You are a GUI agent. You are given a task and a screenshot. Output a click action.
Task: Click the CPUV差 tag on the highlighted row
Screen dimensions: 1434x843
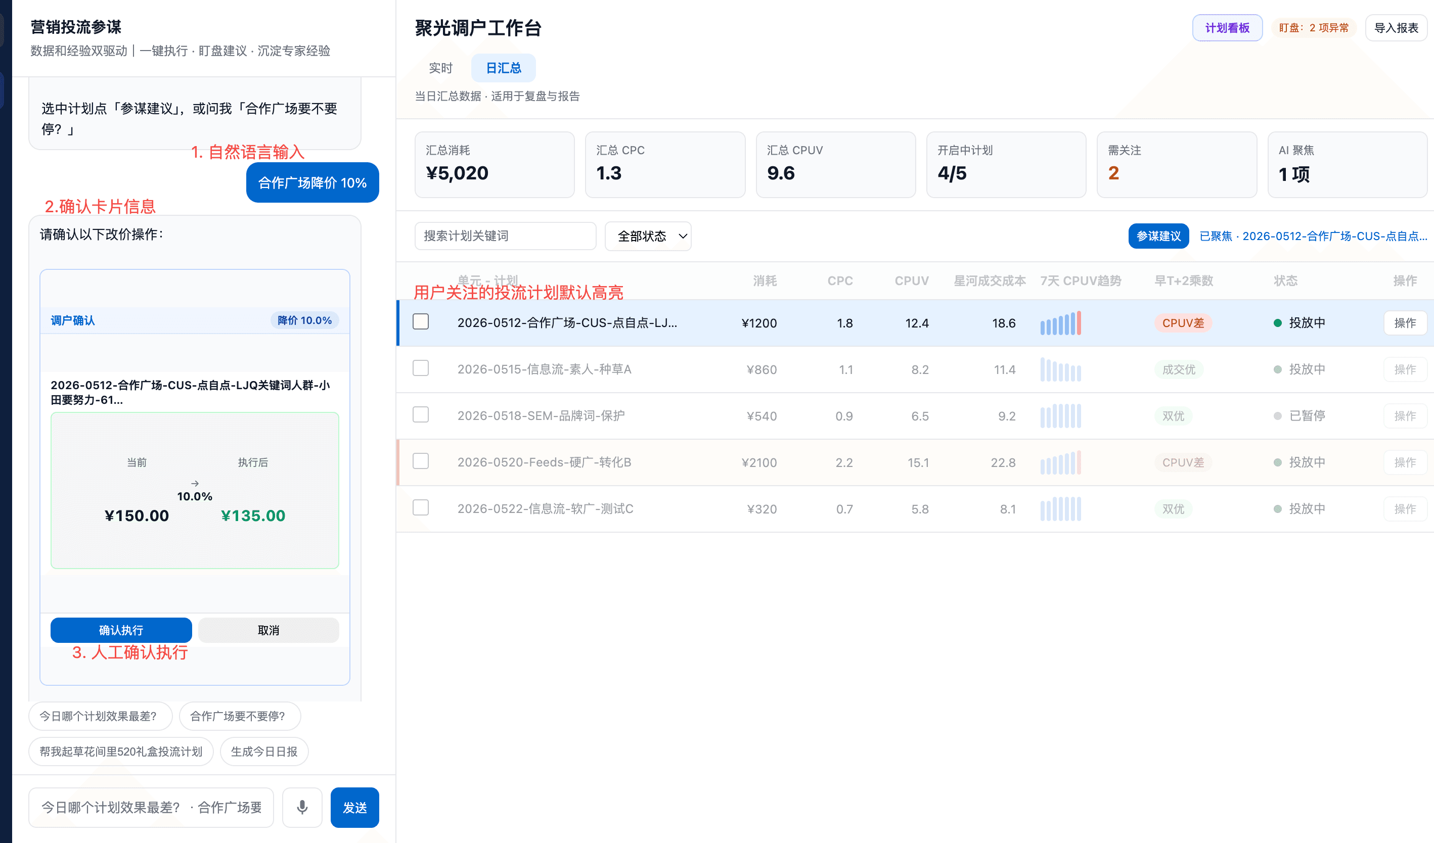[x=1183, y=323]
